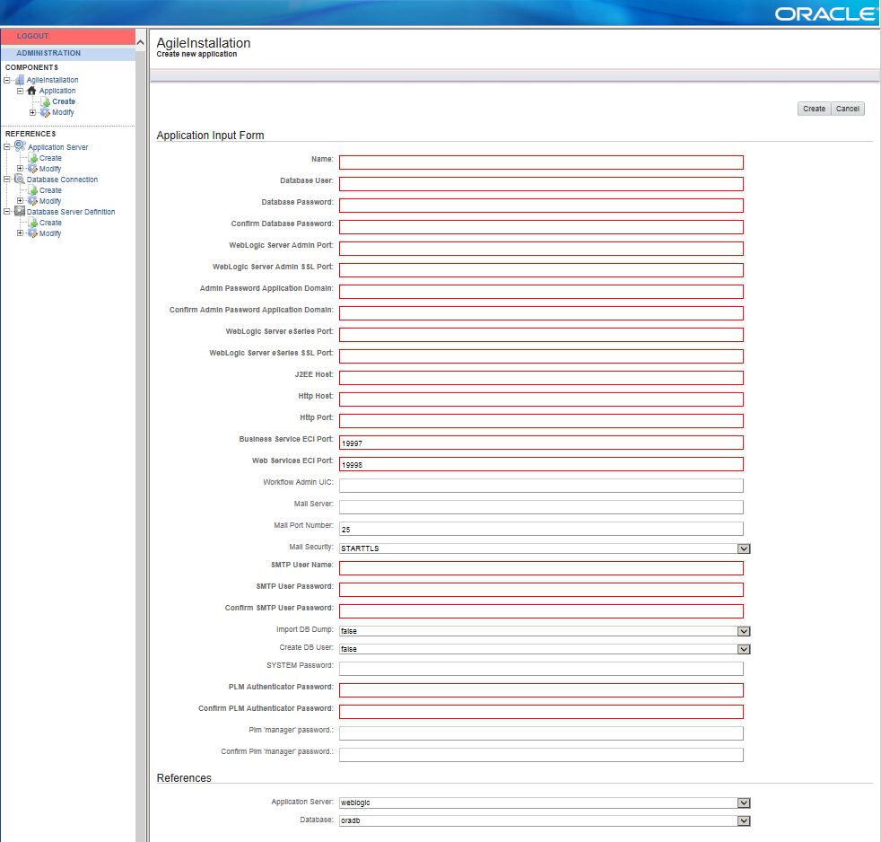This screenshot has width=881, height=842.
Task: Focus the PLM Authenticator Password field
Action: tap(541, 690)
